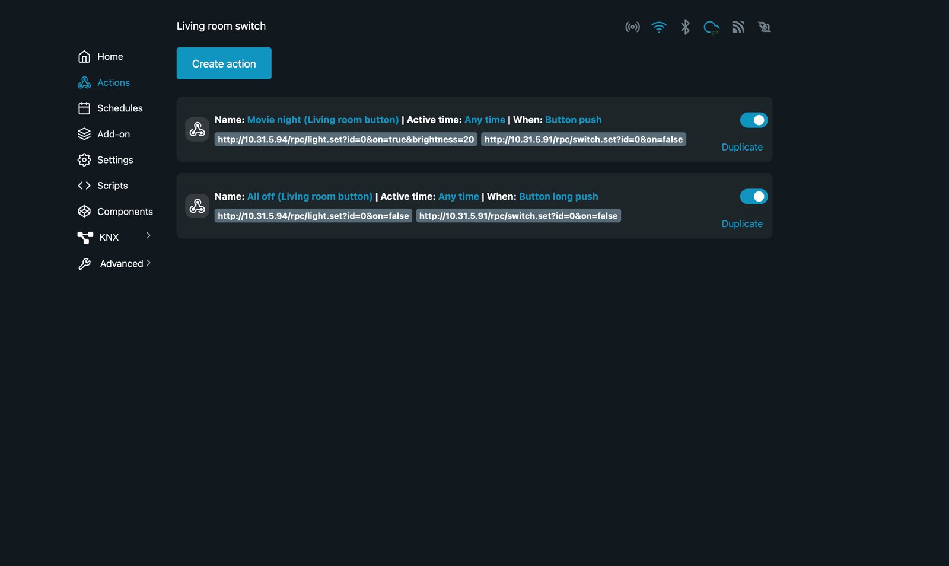Duplicate the All off action

(x=742, y=223)
